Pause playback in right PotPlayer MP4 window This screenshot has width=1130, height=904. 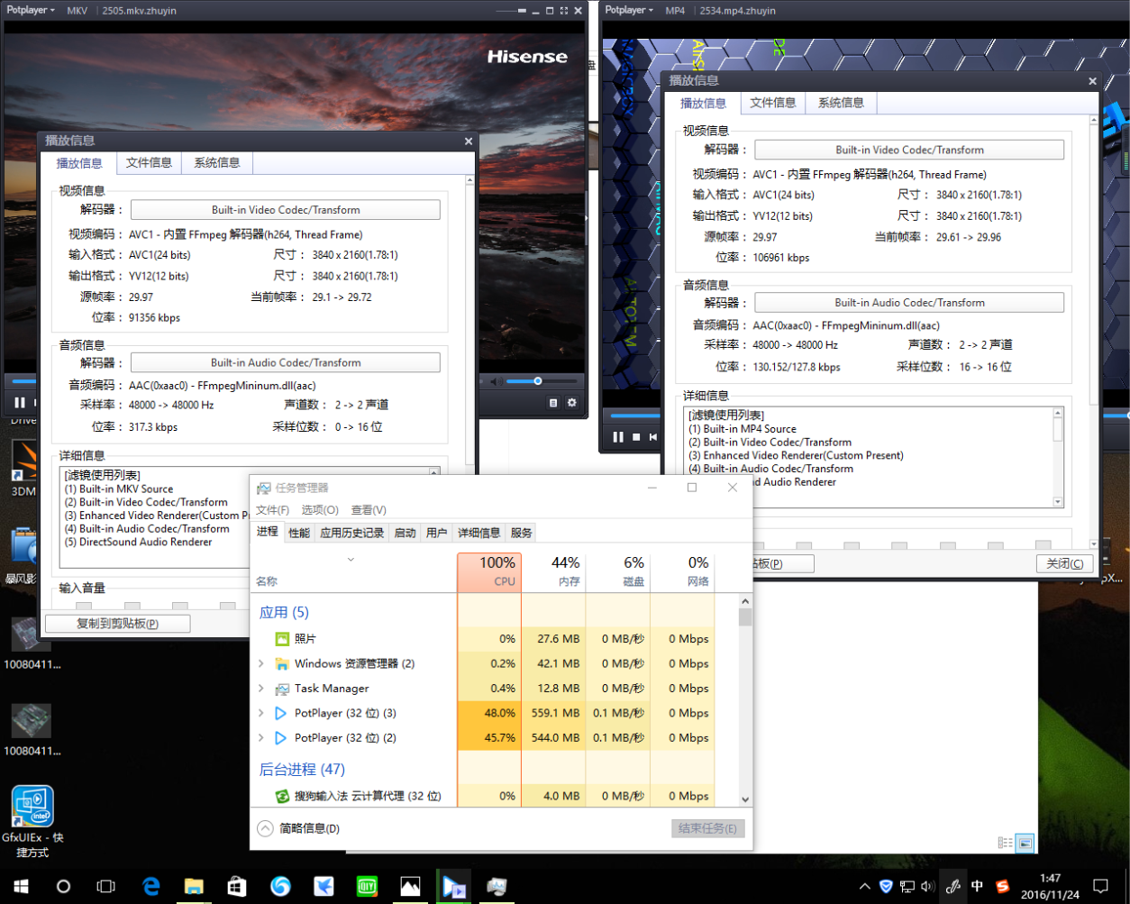pyautogui.click(x=618, y=437)
